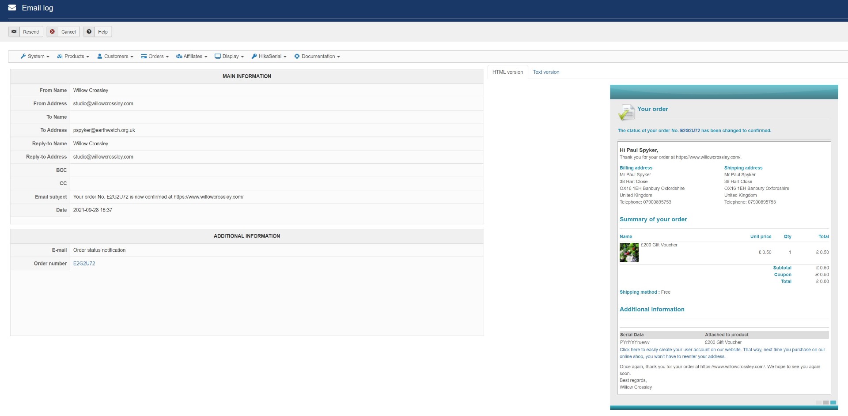Open the Affiliates dropdown
The image size is (848, 416).
191,56
